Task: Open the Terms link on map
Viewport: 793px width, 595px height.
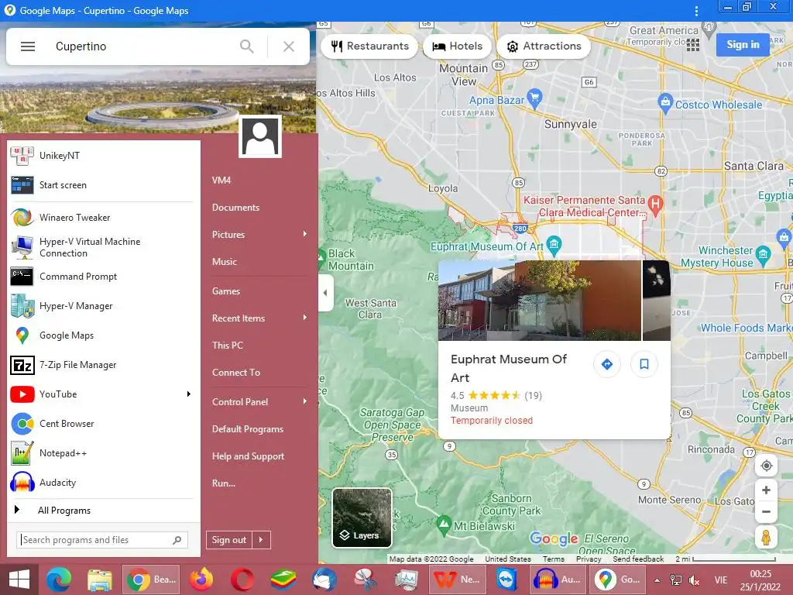Action: click(x=554, y=559)
